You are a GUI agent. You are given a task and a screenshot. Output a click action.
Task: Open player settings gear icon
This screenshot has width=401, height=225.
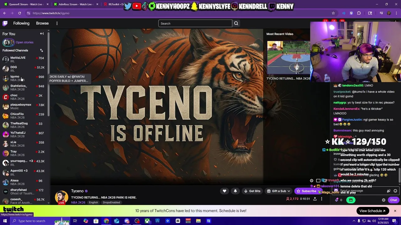(311, 181)
